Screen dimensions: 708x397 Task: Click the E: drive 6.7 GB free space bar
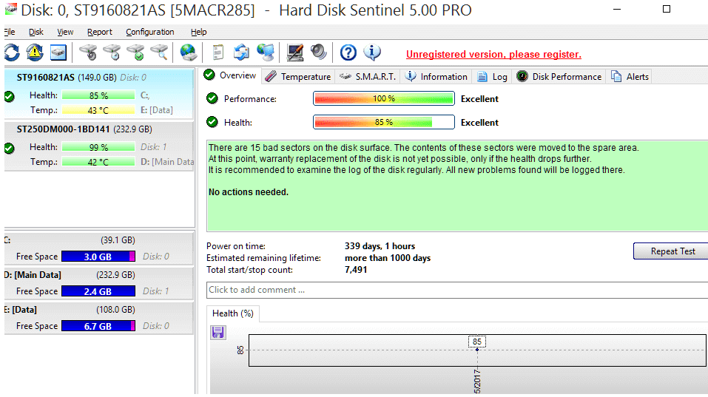click(98, 326)
